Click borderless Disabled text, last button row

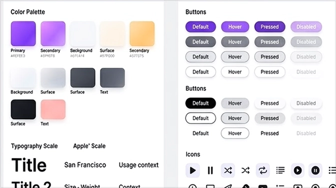tap(306, 133)
